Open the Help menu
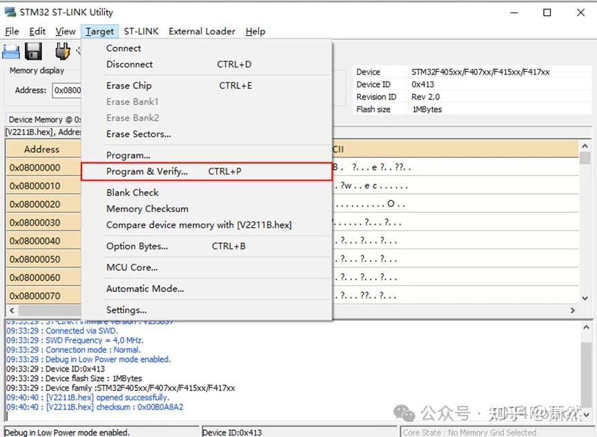 (255, 31)
